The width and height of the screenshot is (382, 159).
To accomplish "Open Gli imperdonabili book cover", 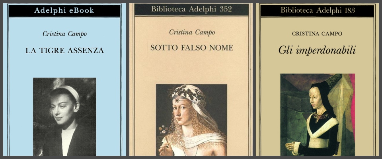I will tap(318, 79).
